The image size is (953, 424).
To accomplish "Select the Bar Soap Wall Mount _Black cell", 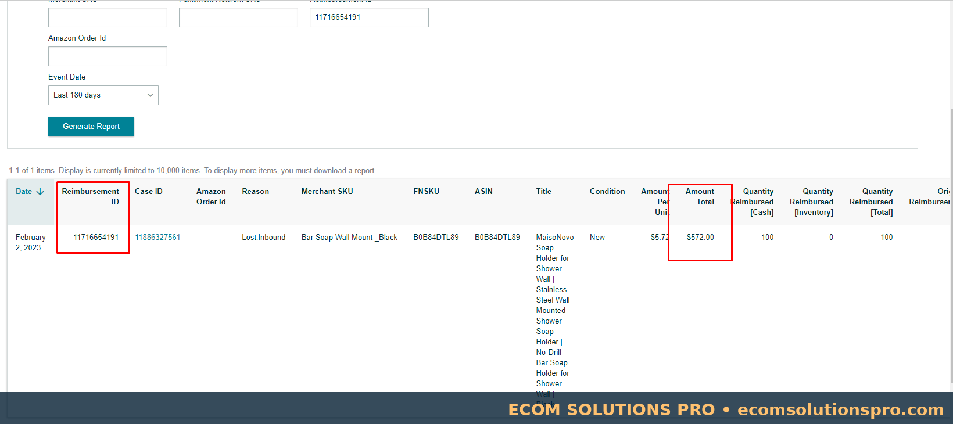I will point(349,237).
